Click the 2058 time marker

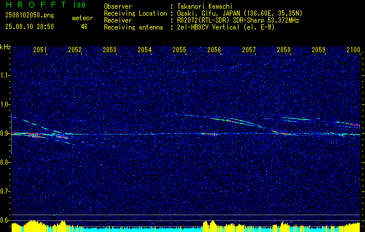coord(284,50)
